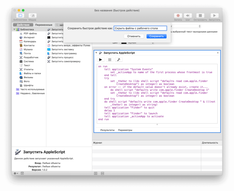234x191 pixels.
Task: Run the AppleScript with the play button
Action: pos(100,60)
